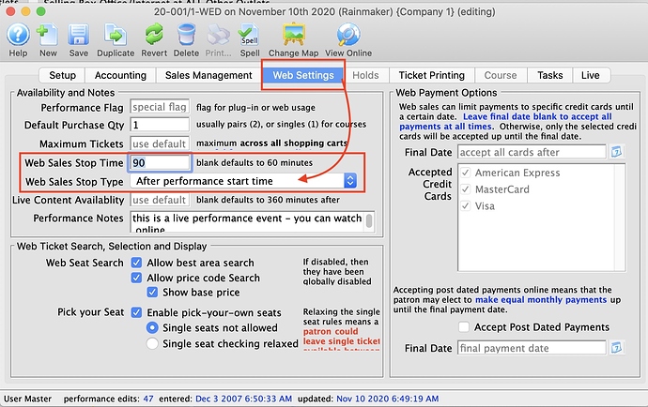Open the Sales Management tab
648x407 pixels.
click(208, 75)
